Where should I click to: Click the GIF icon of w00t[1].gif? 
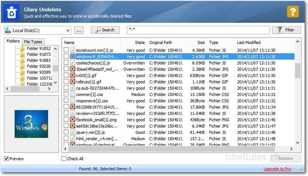point(73,75)
